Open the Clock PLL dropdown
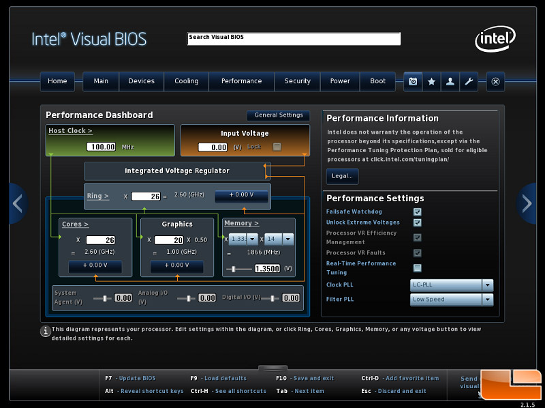The width and height of the screenshot is (545, 408). pos(452,285)
